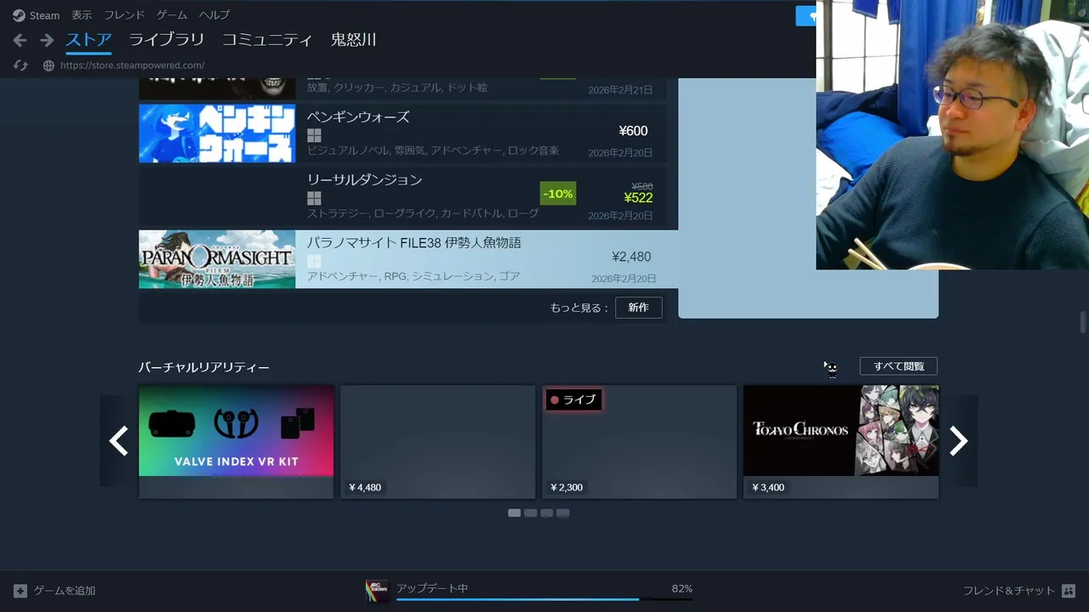The image size is (1089, 612).
Task: Switch to the ストア tab
Action: [88, 40]
